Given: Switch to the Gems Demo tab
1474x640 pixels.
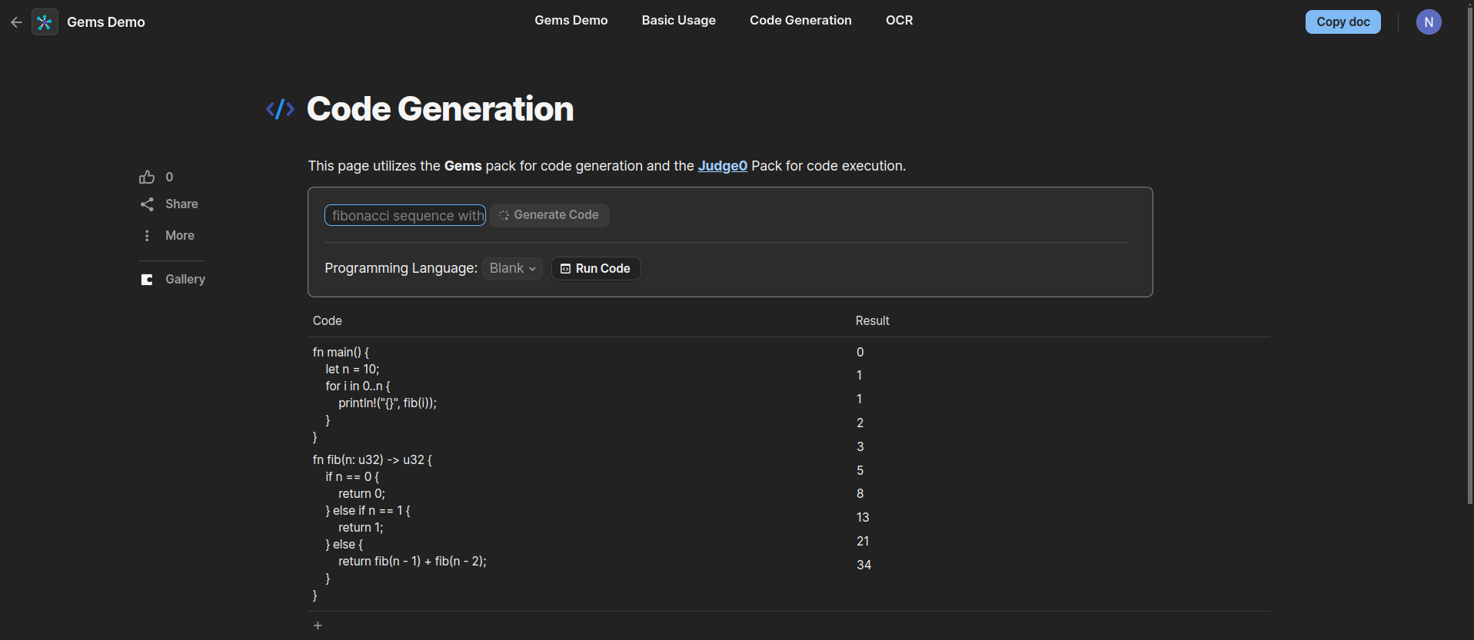Looking at the screenshot, I should [x=571, y=21].
